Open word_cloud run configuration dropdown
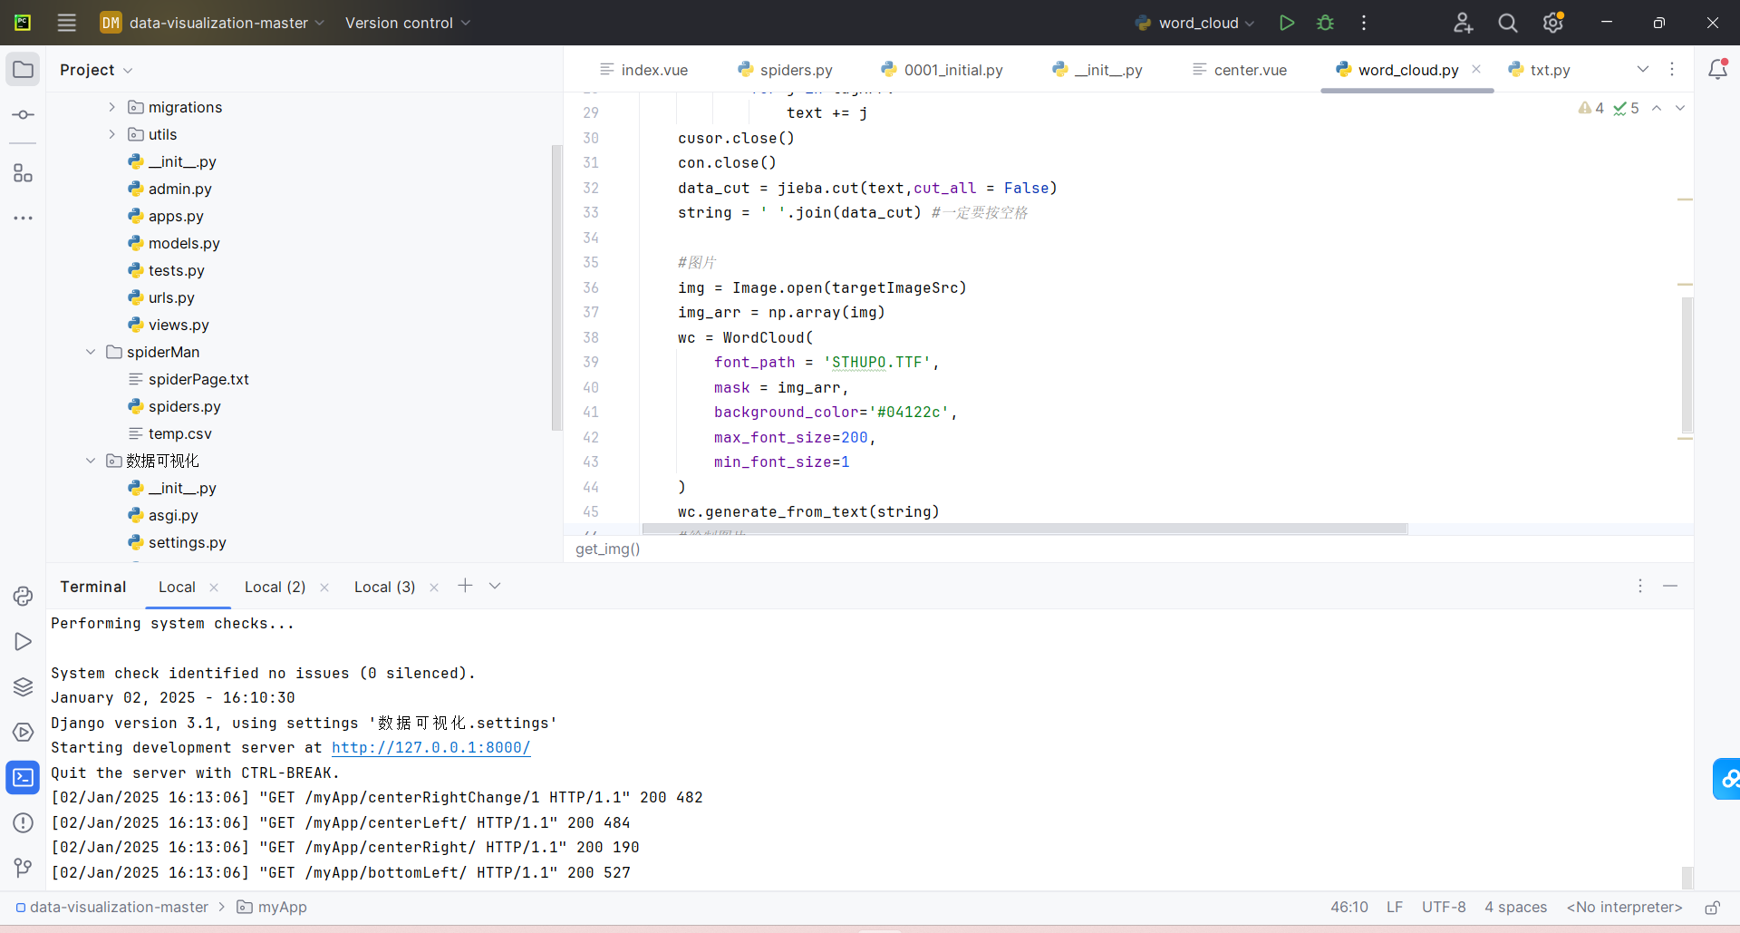The height and width of the screenshot is (933, 1740). click(1195, 23)
